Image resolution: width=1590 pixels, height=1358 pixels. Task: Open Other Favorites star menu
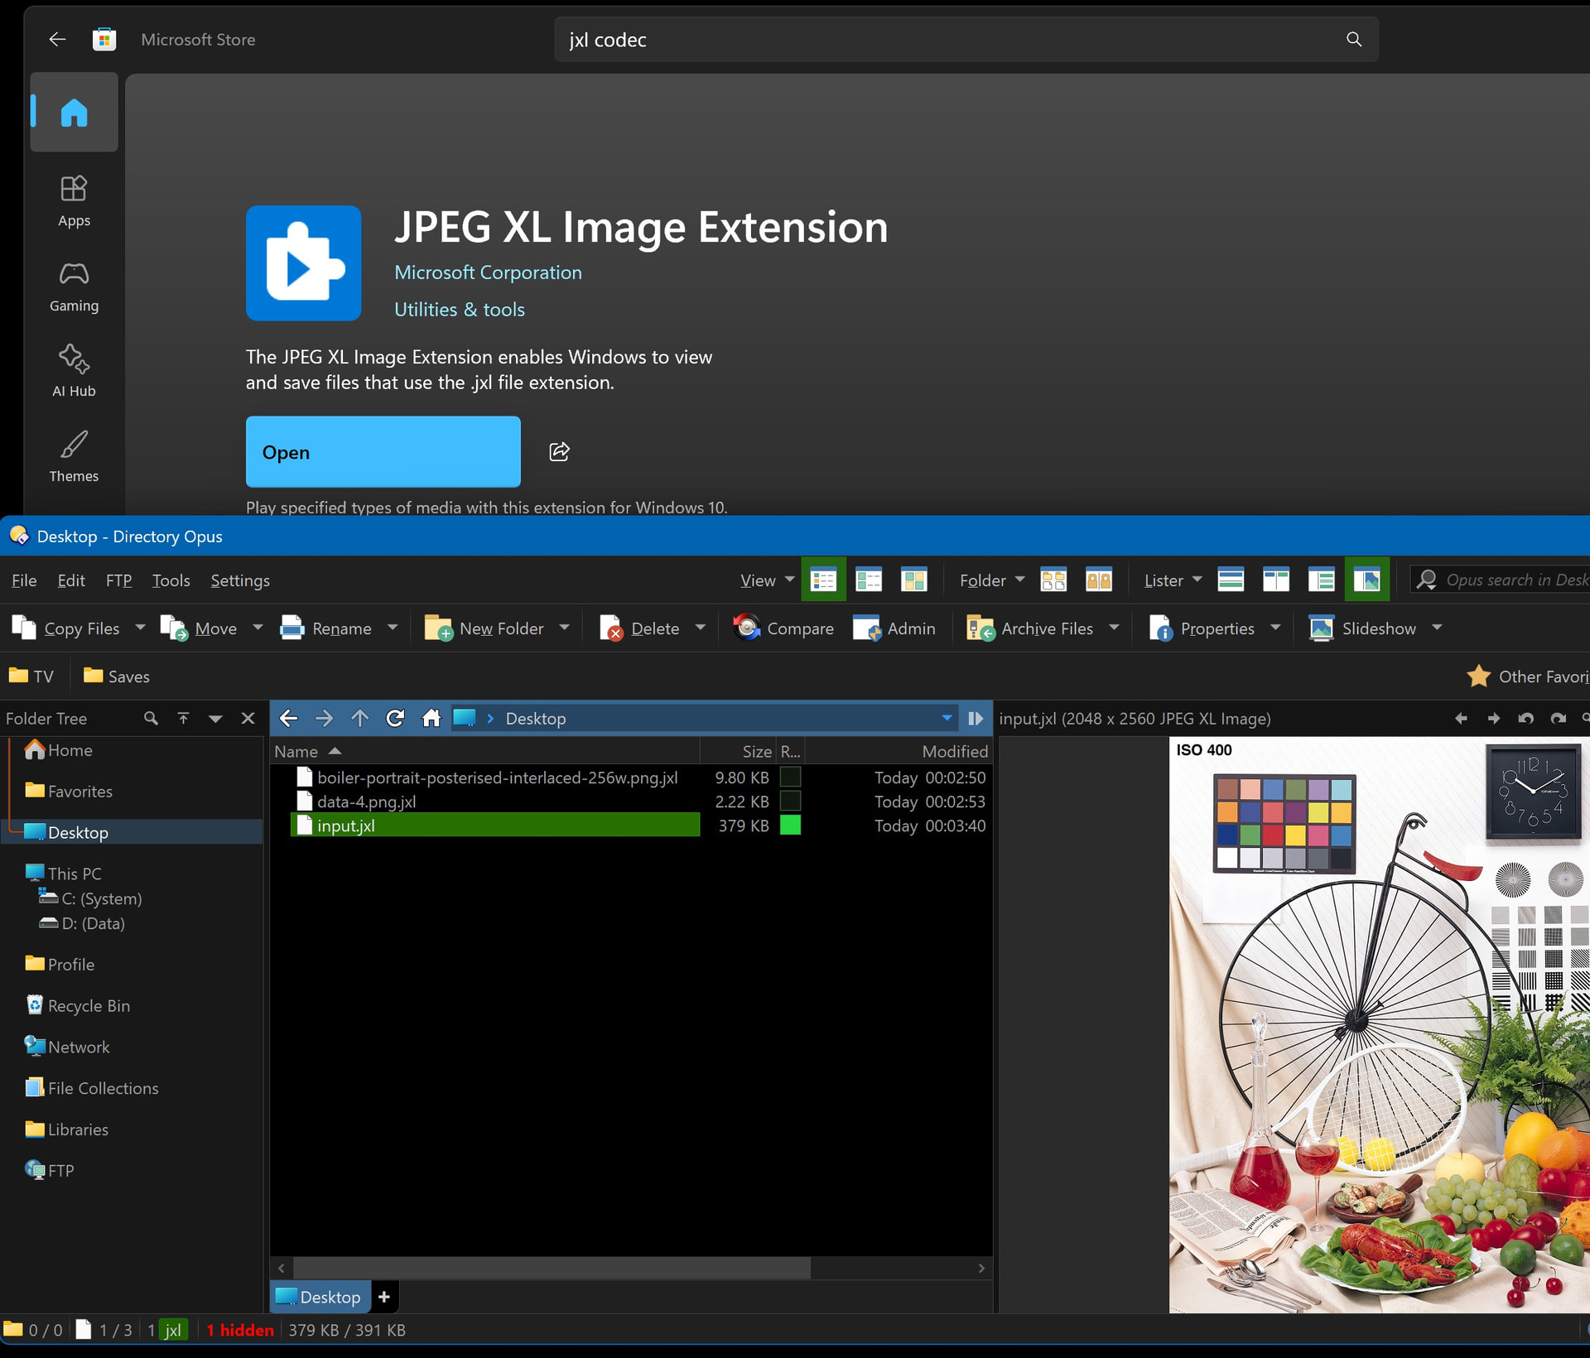click(1527, 676)
